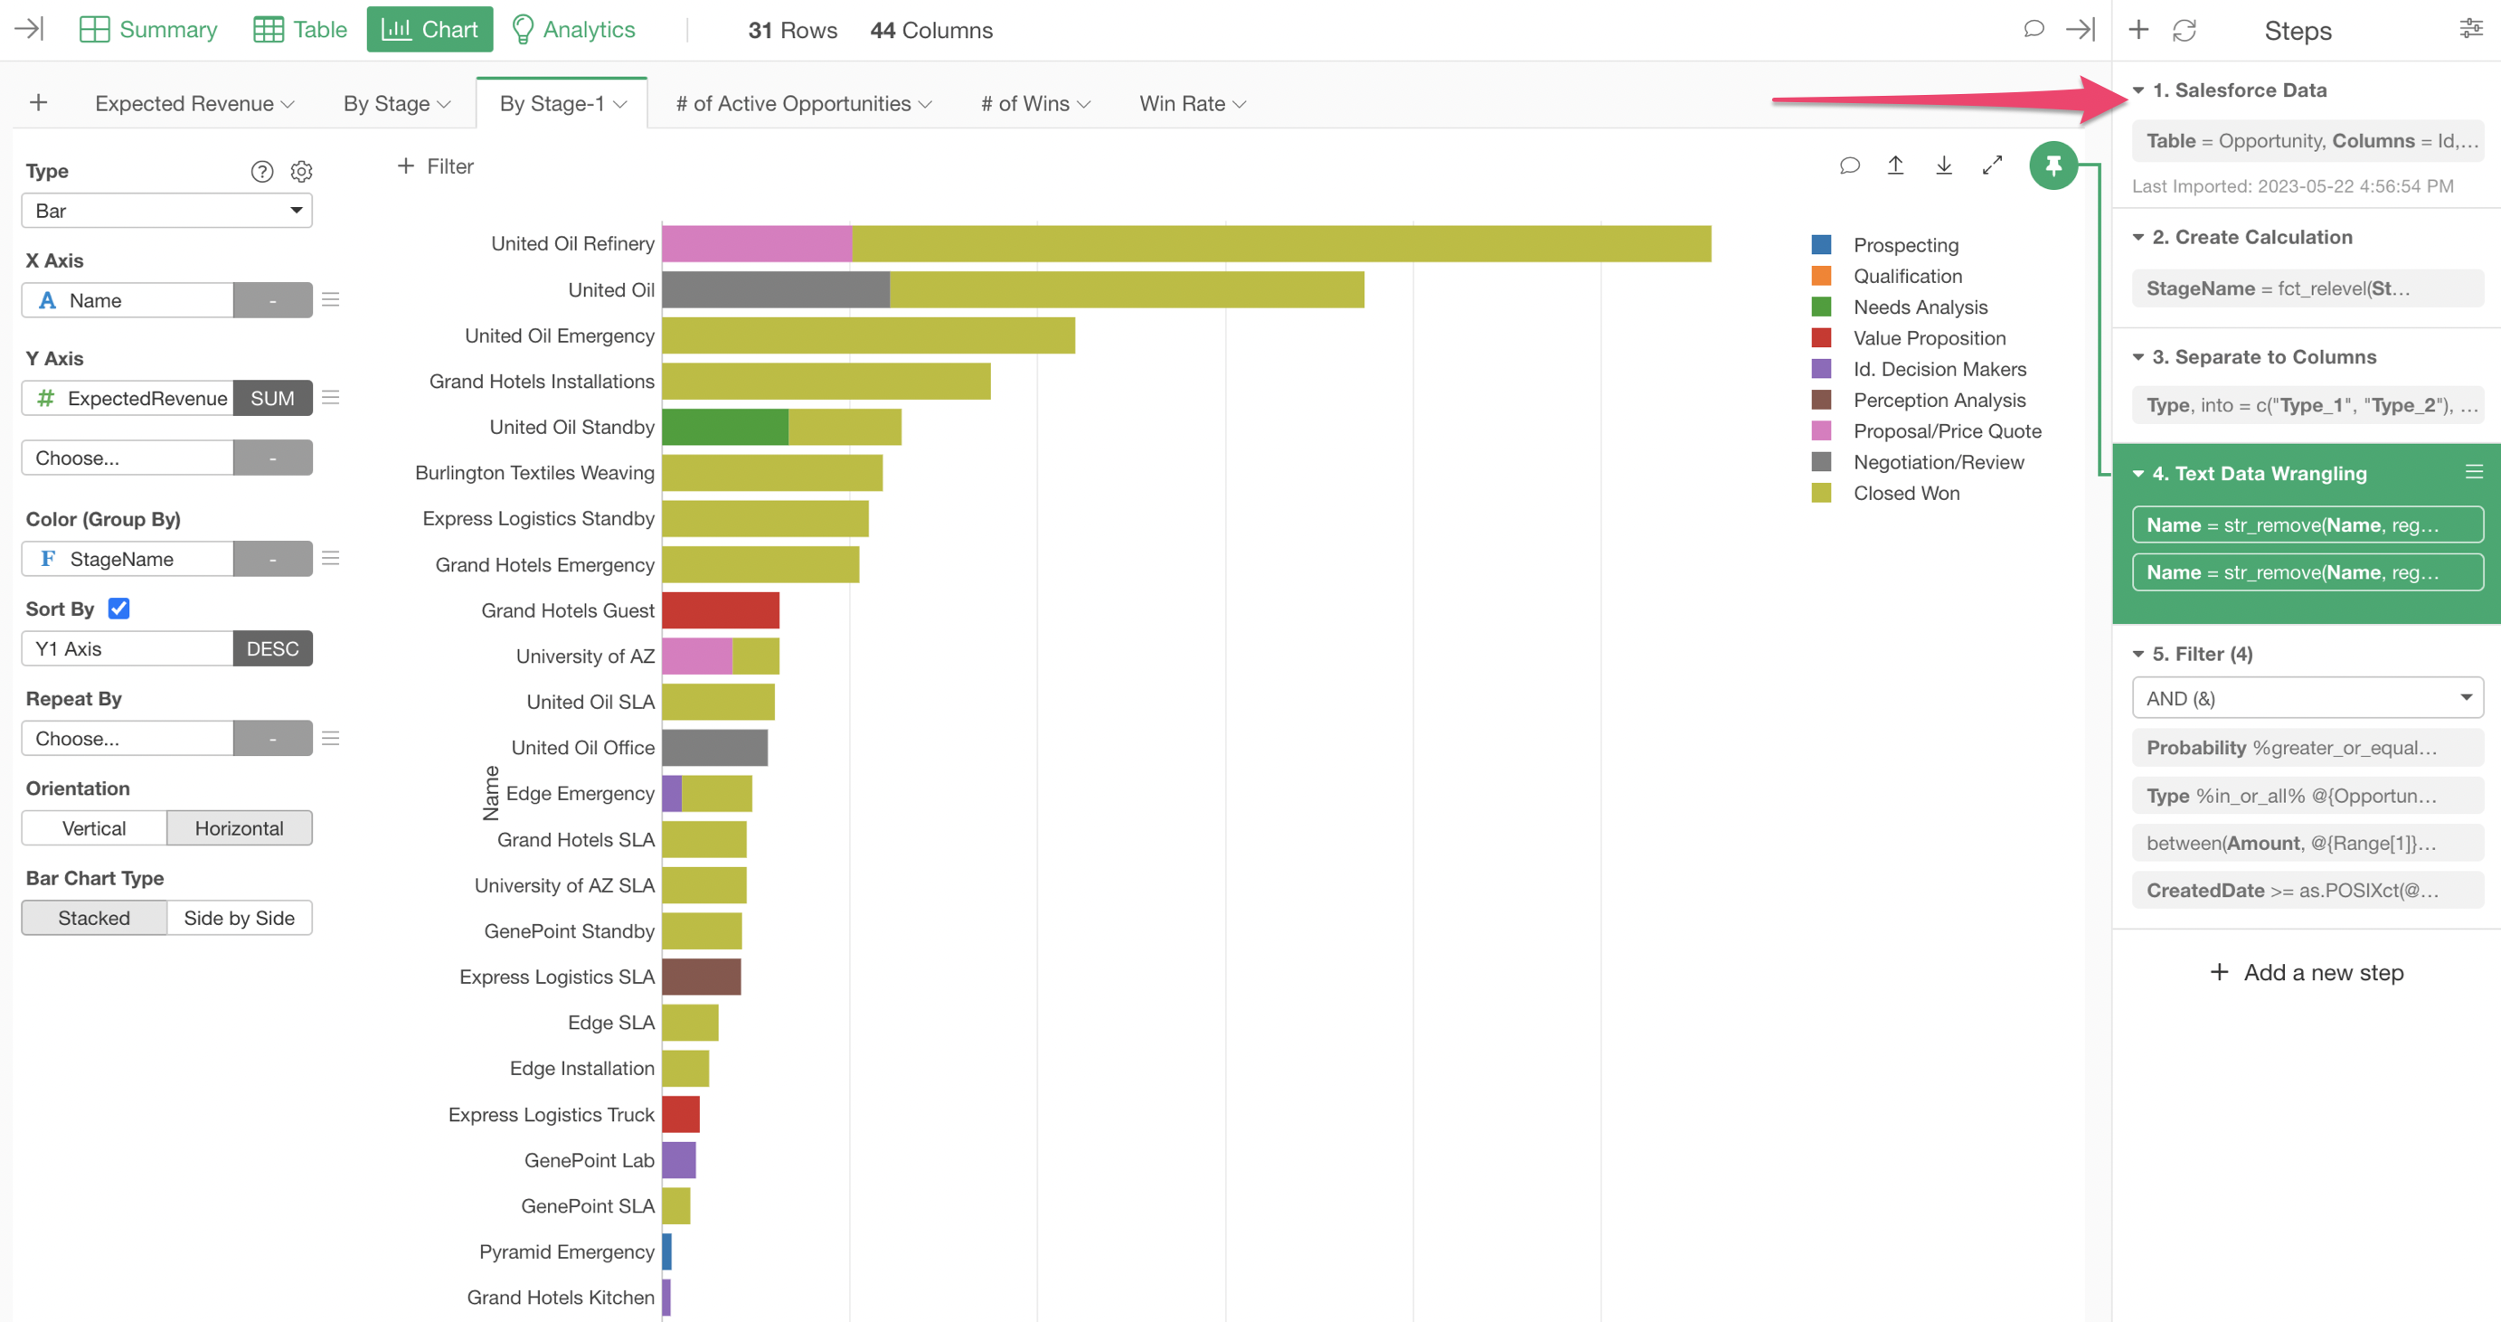Add a Filter to the chart
The height and width of the screenshot is (1322, 2501).
[x=436, y=167]
